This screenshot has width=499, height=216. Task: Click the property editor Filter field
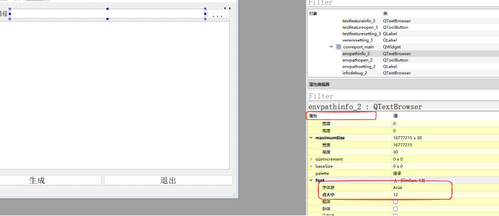click(403, 96)
